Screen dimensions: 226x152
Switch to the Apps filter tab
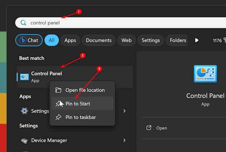click(70, 40)
